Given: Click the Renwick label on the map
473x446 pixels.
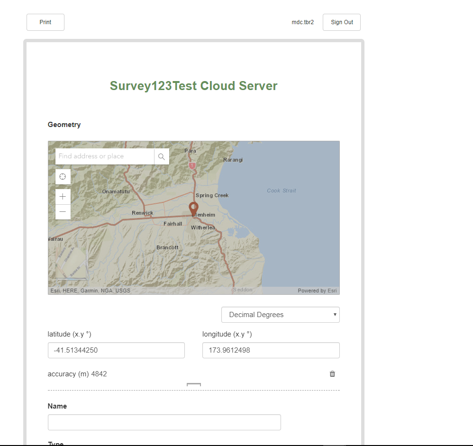Looking at the screenshot, I should coord(142,213).
